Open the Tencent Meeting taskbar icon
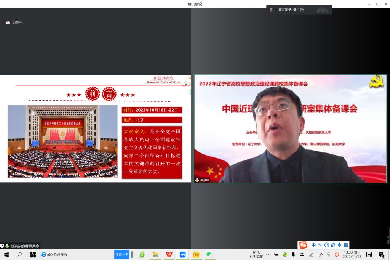 click(x=182, y=254)
